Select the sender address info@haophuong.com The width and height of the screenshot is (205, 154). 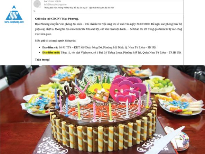pyautogui.click(x=55, y=4)
